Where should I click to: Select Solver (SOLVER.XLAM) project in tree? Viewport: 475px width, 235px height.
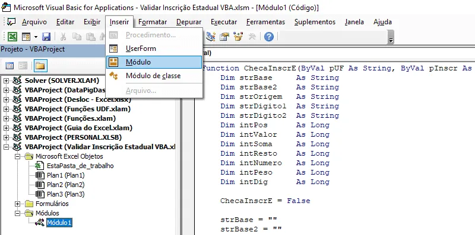pos(62,81)
